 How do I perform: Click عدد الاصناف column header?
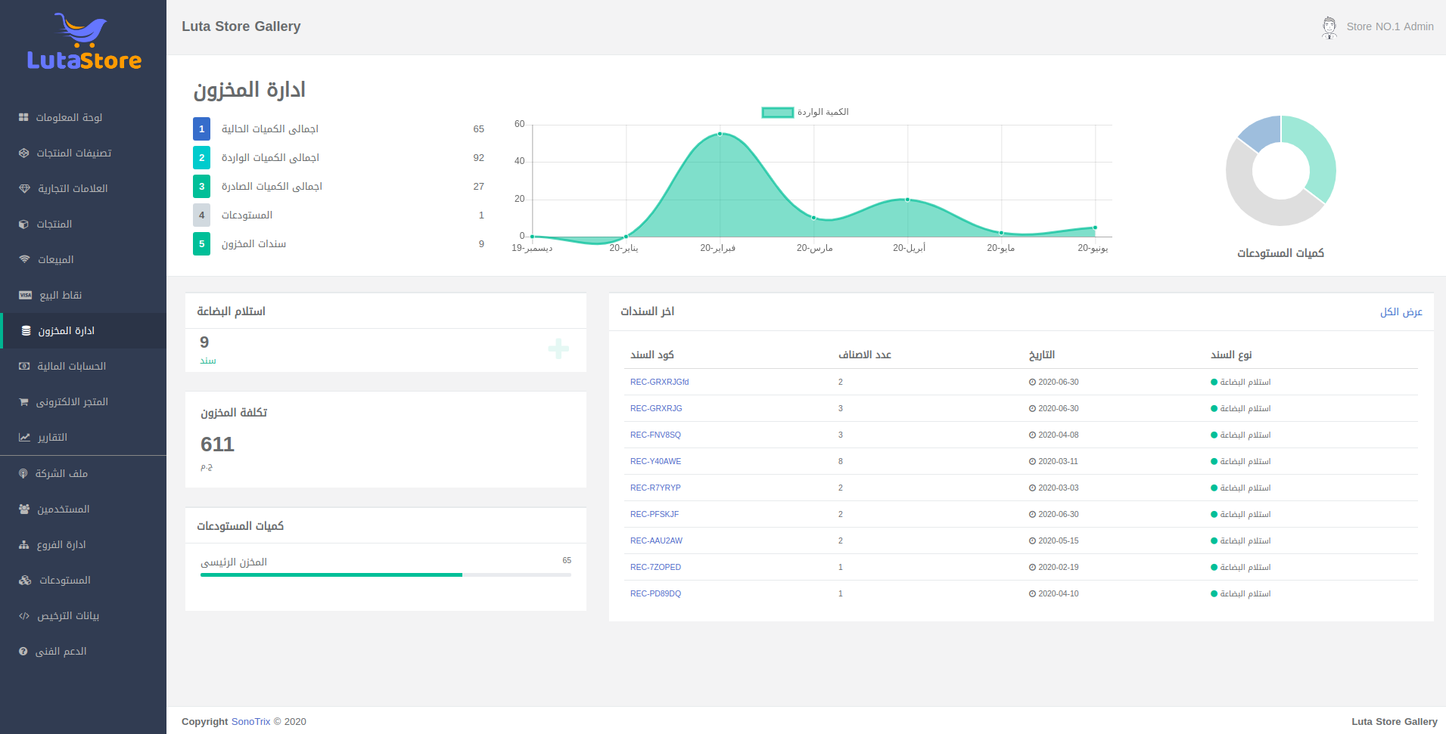(865, 355)
